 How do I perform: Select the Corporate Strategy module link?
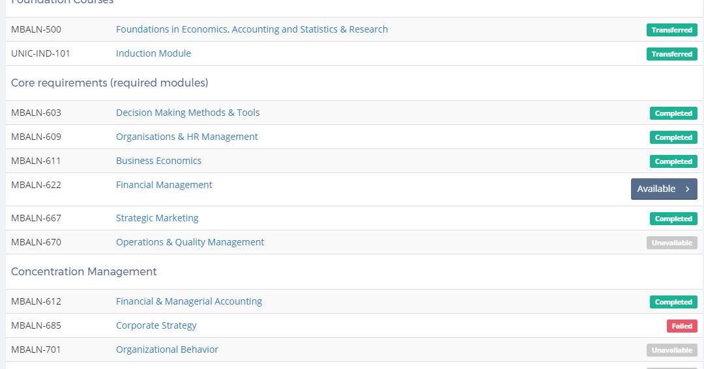click(156, 325)
